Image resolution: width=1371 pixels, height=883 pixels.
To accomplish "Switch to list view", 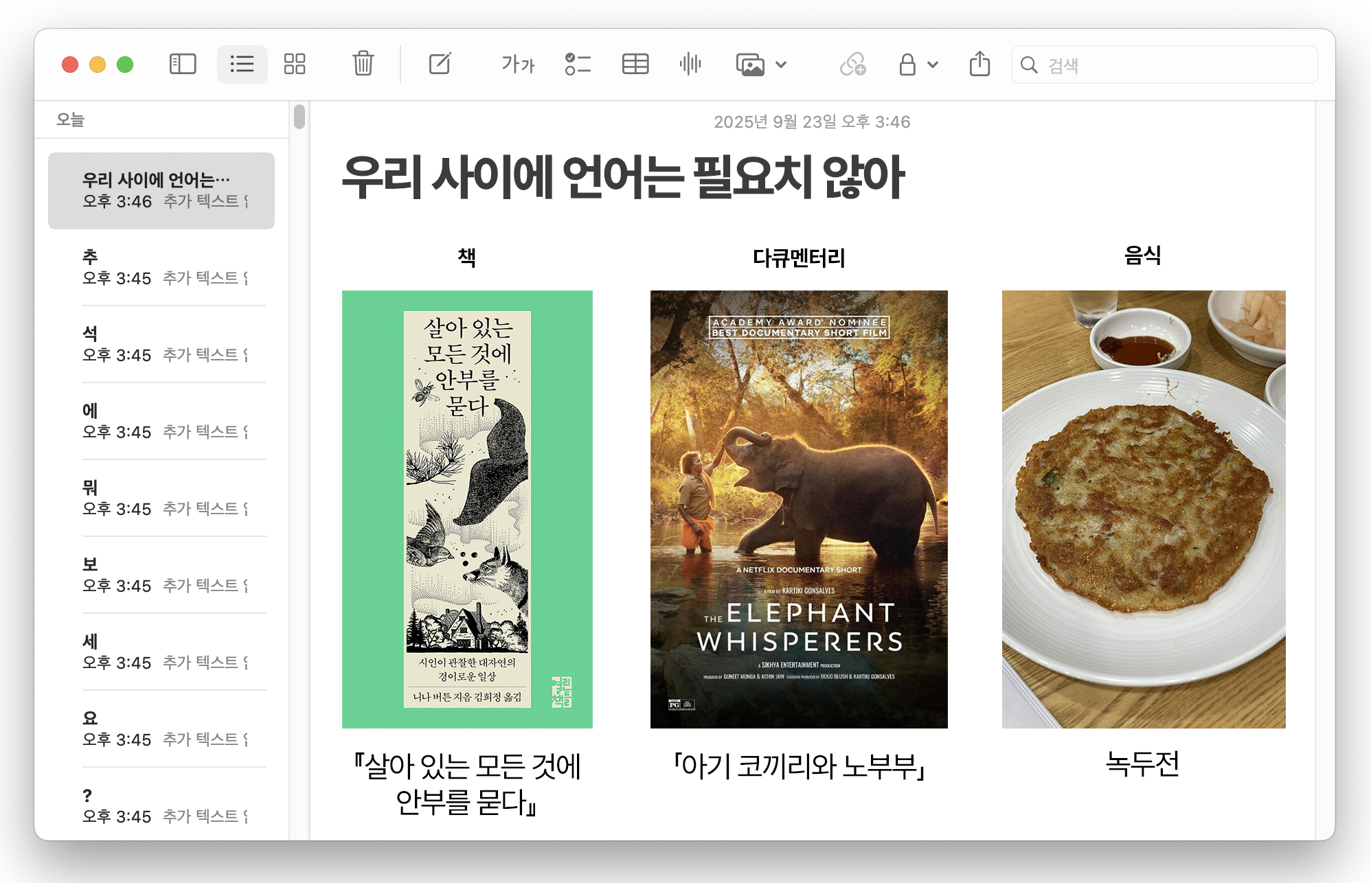I will (242, 65).
